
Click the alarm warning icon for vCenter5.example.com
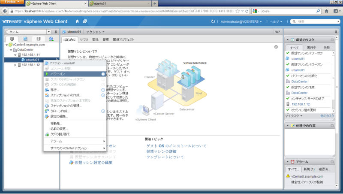point(288,176)
